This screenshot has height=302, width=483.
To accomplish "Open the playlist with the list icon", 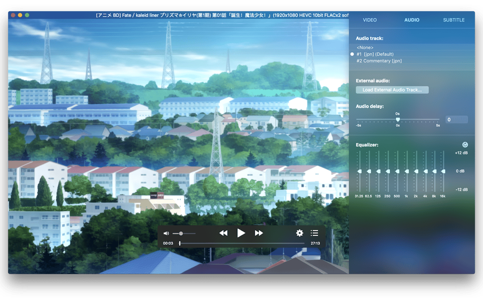I will click(314, 233).
